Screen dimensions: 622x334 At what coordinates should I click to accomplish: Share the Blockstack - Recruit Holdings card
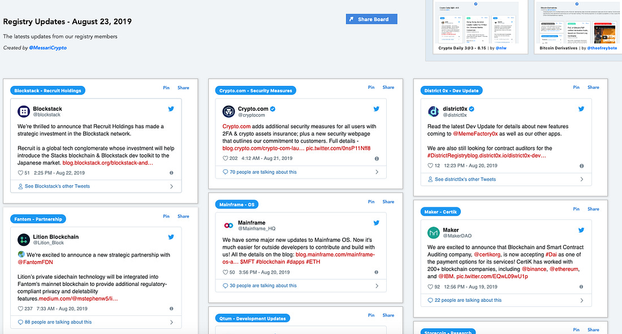pyautogui.click(x=183, y=88)
